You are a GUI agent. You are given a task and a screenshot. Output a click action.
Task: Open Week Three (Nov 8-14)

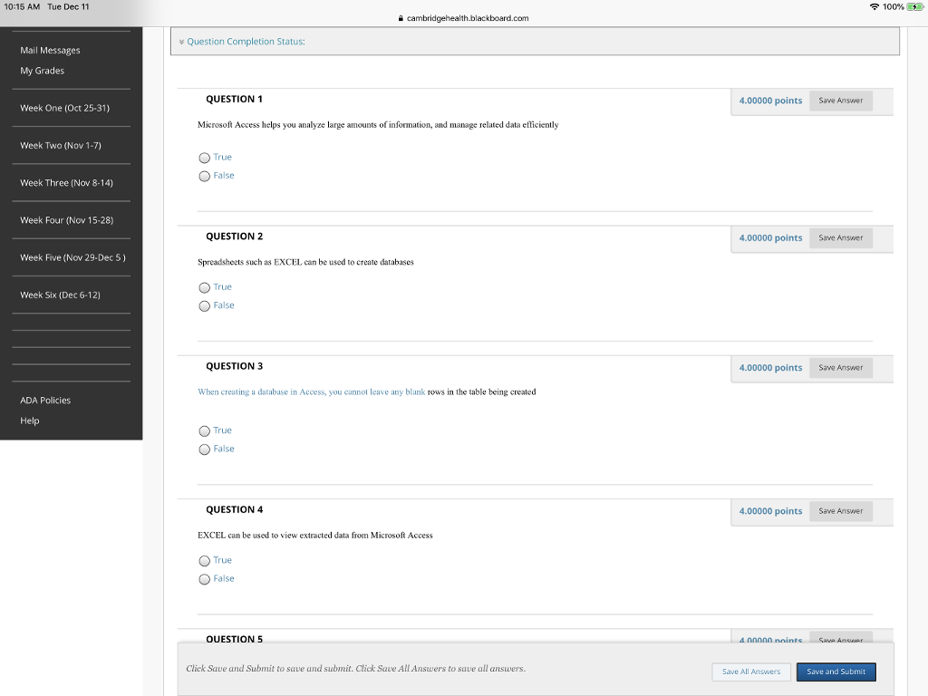66,182
